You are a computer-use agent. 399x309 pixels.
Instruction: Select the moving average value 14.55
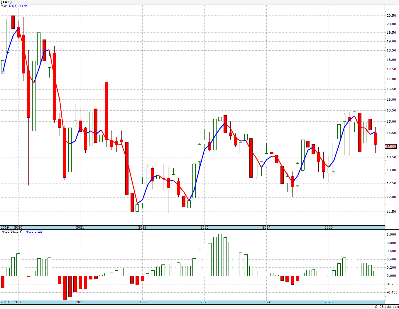click(24, 6)
